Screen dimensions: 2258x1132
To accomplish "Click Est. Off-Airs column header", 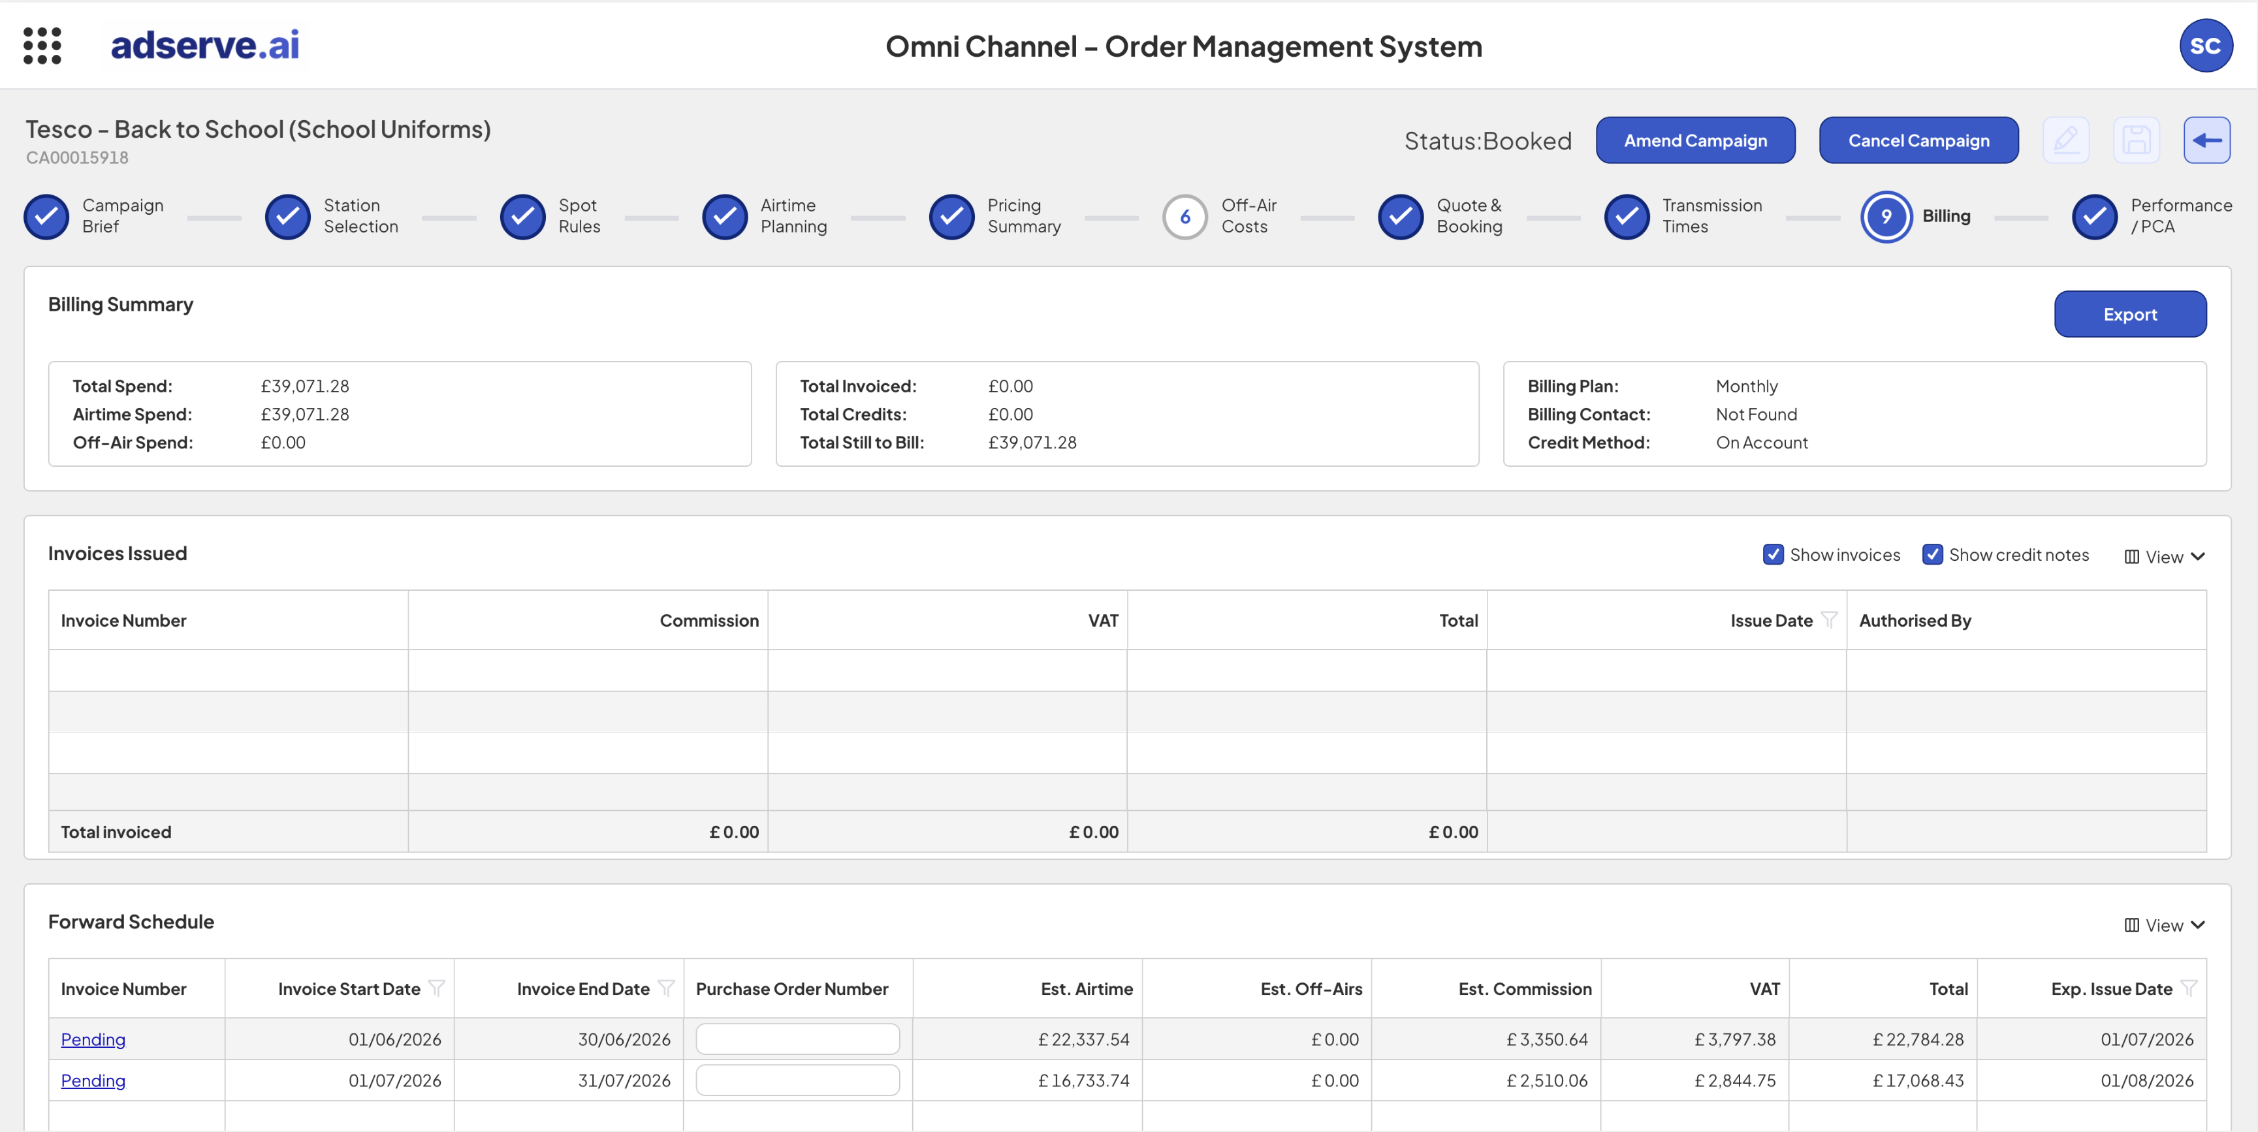I will pyautogui.click(x=1311, y=988).
